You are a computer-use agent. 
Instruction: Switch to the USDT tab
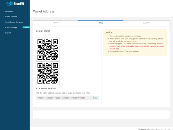[x=146, y=23]
